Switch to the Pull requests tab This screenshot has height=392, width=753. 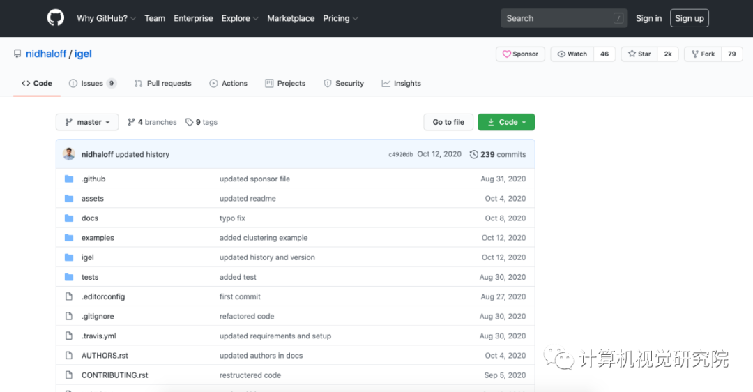pos(162,83)
